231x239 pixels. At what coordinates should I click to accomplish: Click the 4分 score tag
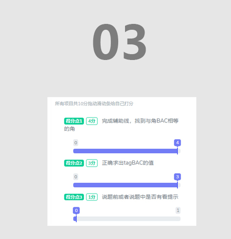[x=92, y=121]
